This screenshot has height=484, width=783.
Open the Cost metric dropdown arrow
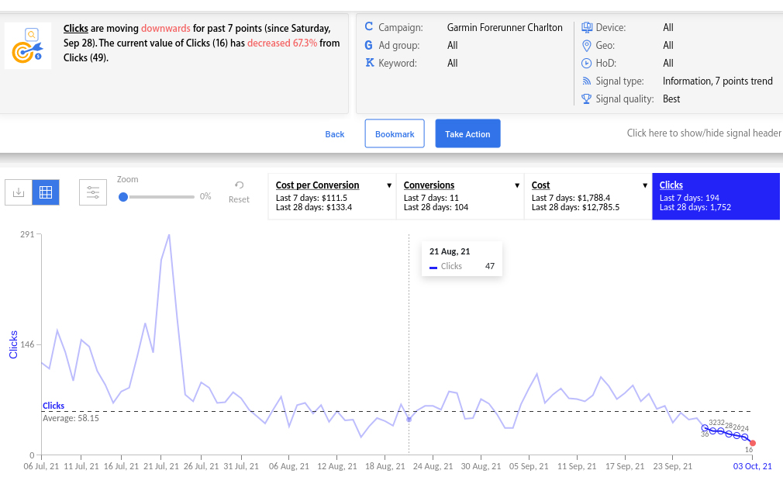(x=645, y=185)
